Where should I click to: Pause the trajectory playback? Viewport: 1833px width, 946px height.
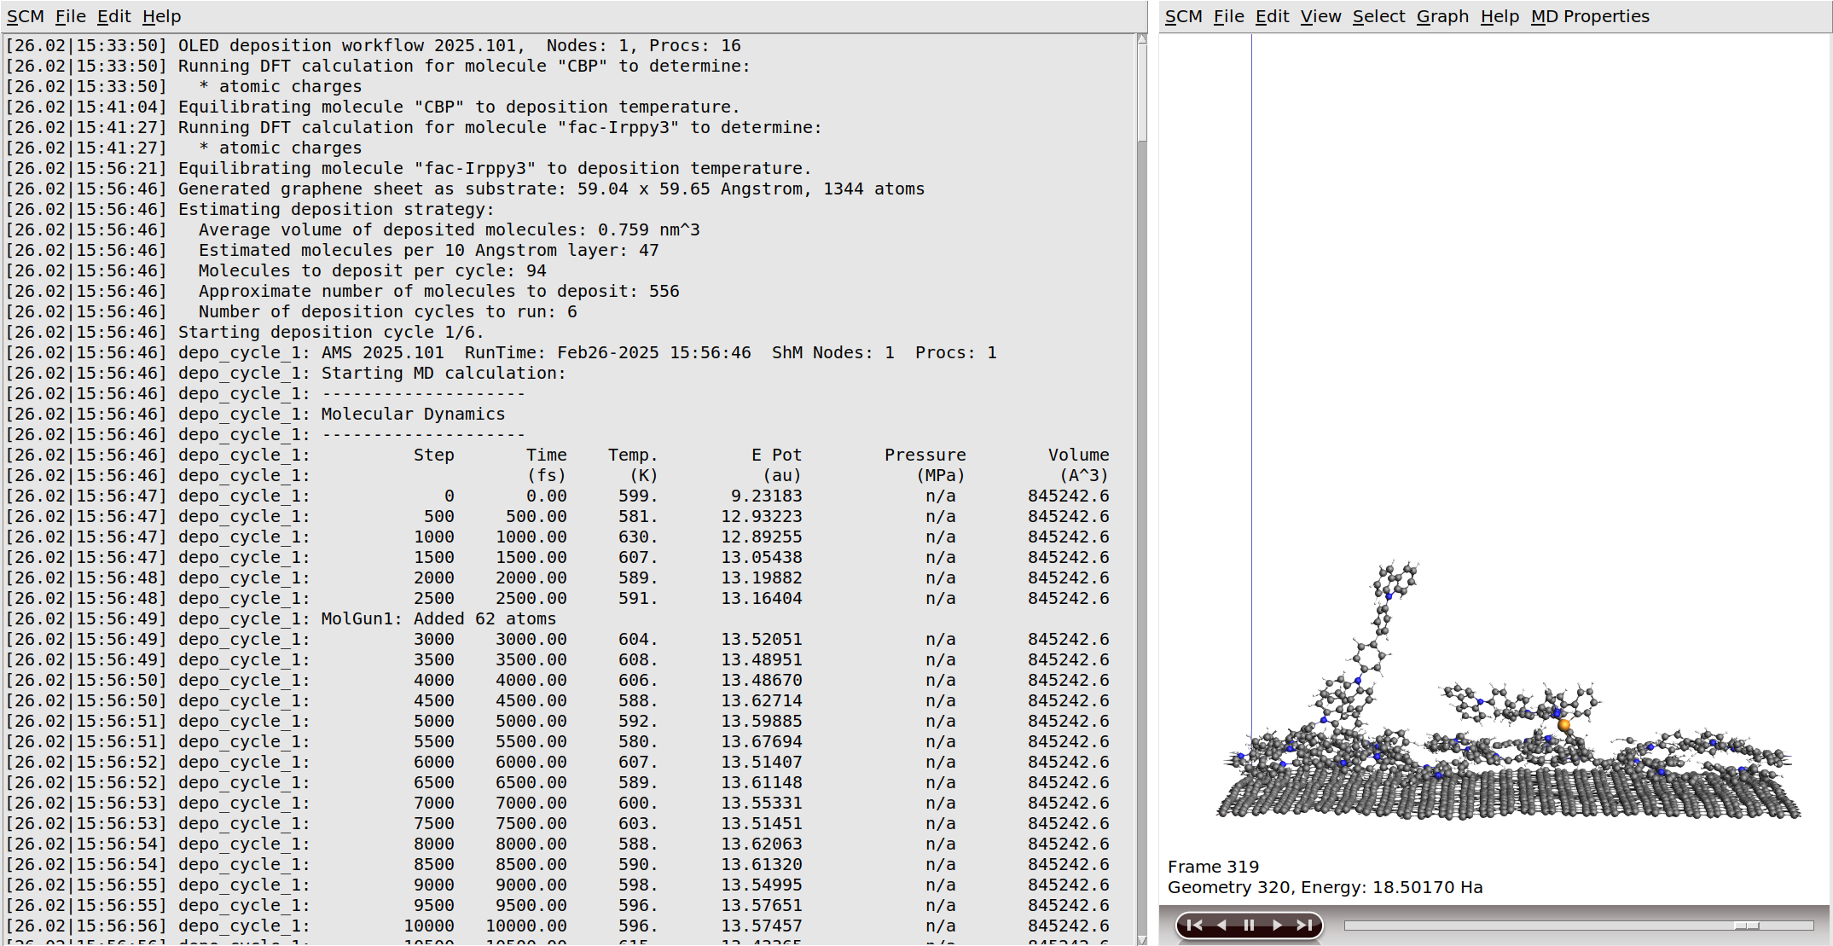1249,926
